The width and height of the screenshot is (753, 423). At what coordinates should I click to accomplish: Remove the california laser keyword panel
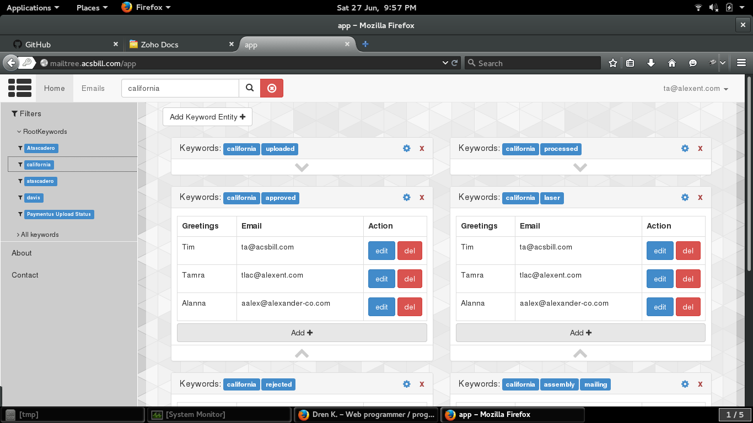[700, 197]
